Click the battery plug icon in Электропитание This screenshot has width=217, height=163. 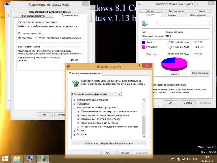coord(76,83)
